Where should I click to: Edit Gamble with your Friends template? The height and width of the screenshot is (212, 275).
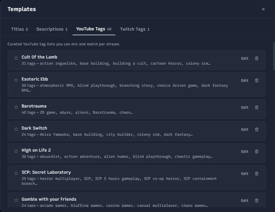[245, 200]
